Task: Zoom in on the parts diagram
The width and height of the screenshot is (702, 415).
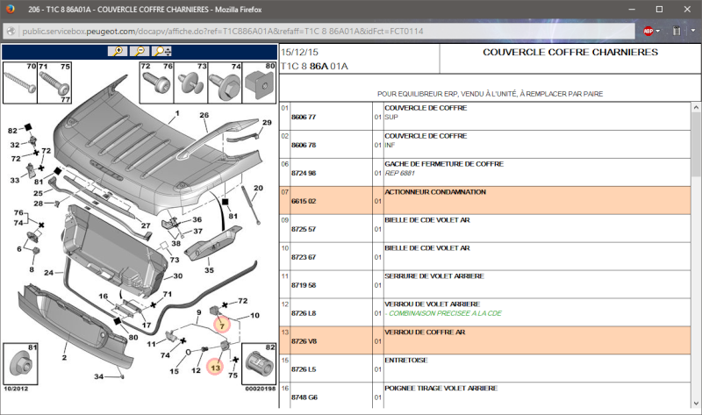Action: click(x=118, y=52)
